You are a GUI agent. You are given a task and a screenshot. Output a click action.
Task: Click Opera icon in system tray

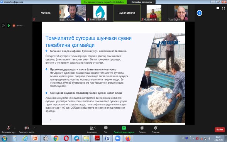pos(197,139)
